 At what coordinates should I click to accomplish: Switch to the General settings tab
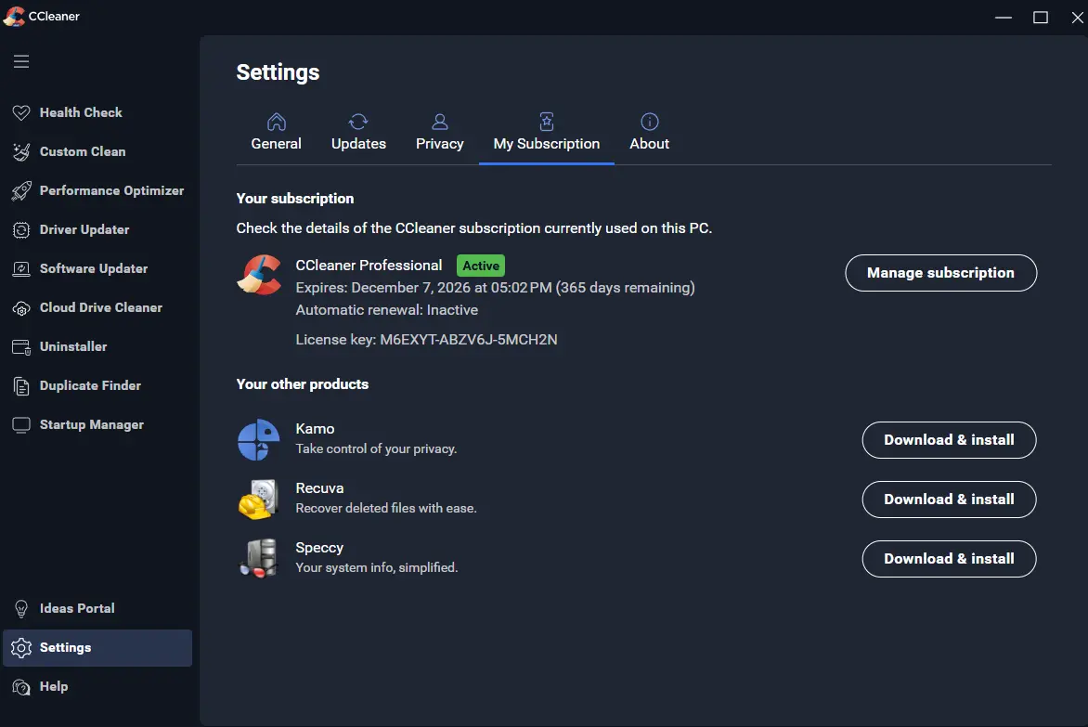[276, 133]
